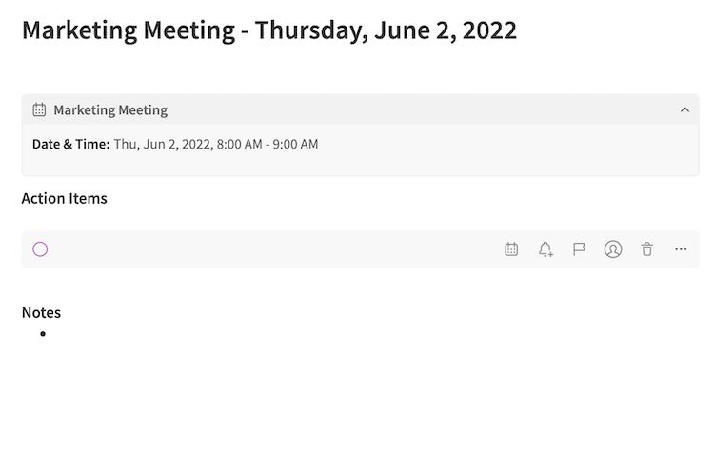Flag the action item as priority
This screenshot has height=476, width=714.
tap(579, 249)
